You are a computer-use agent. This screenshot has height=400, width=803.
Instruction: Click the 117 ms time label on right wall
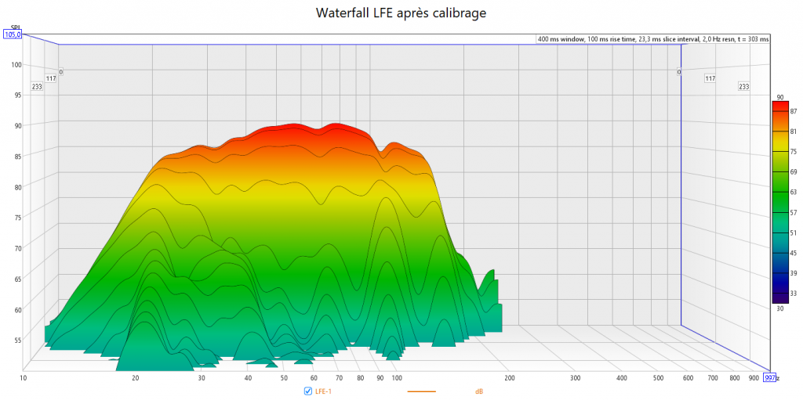710,78
